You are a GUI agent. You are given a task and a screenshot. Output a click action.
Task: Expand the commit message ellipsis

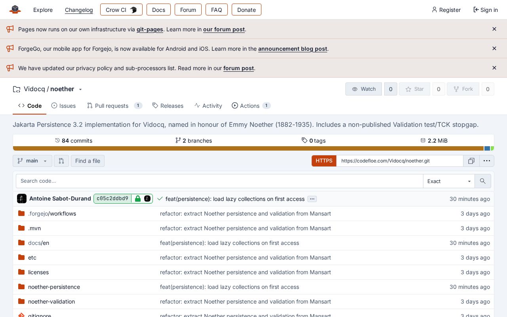pos(312,199)
